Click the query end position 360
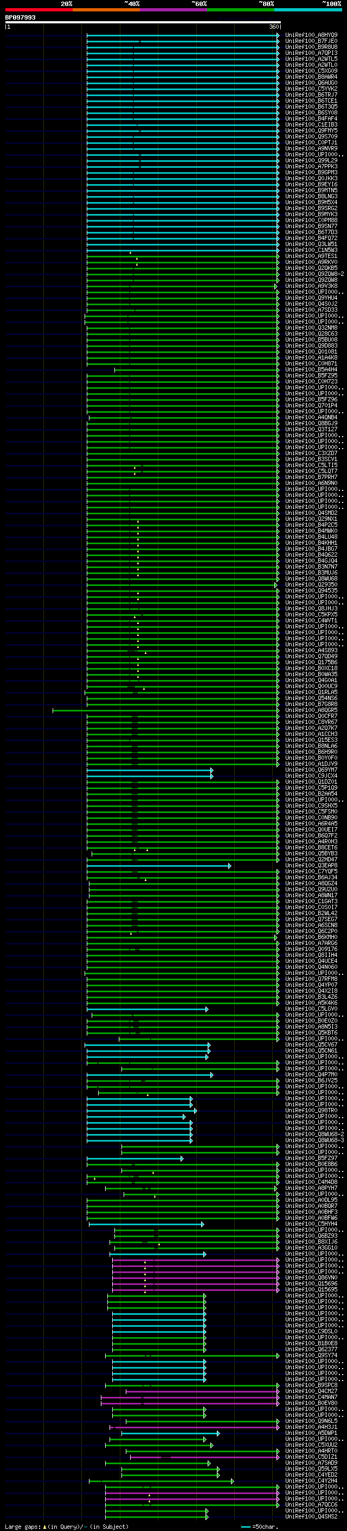The height and width of the screenshot is (1531, 347). [274, 27]
